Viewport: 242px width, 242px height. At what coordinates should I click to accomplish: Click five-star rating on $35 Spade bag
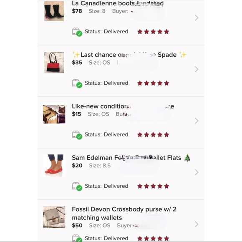[153, 83]
